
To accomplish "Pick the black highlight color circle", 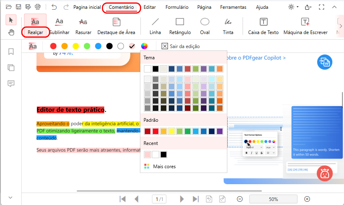I will coord(109,46).
